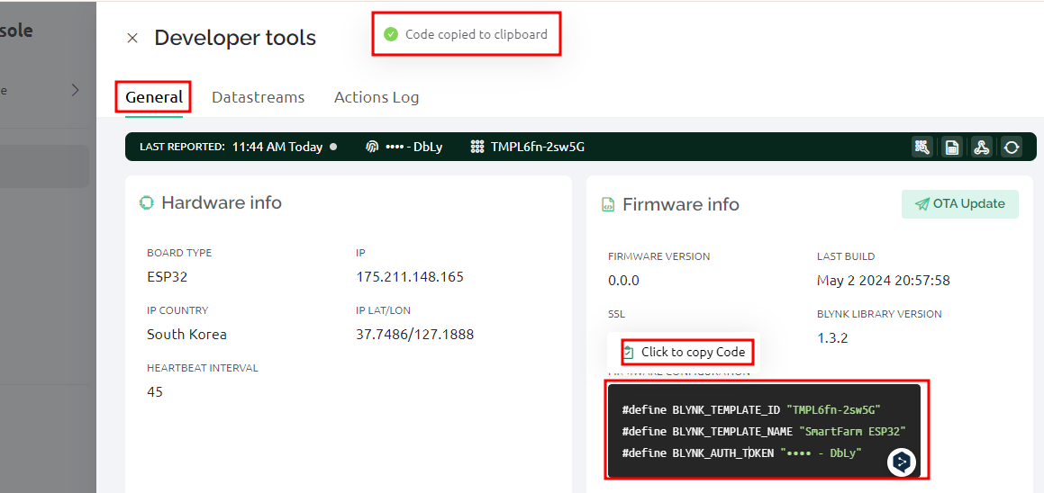The height and width of the screenshot is (493, 1044).
Task: Click the South Korea country value
Action: click(x=186, y=334)
